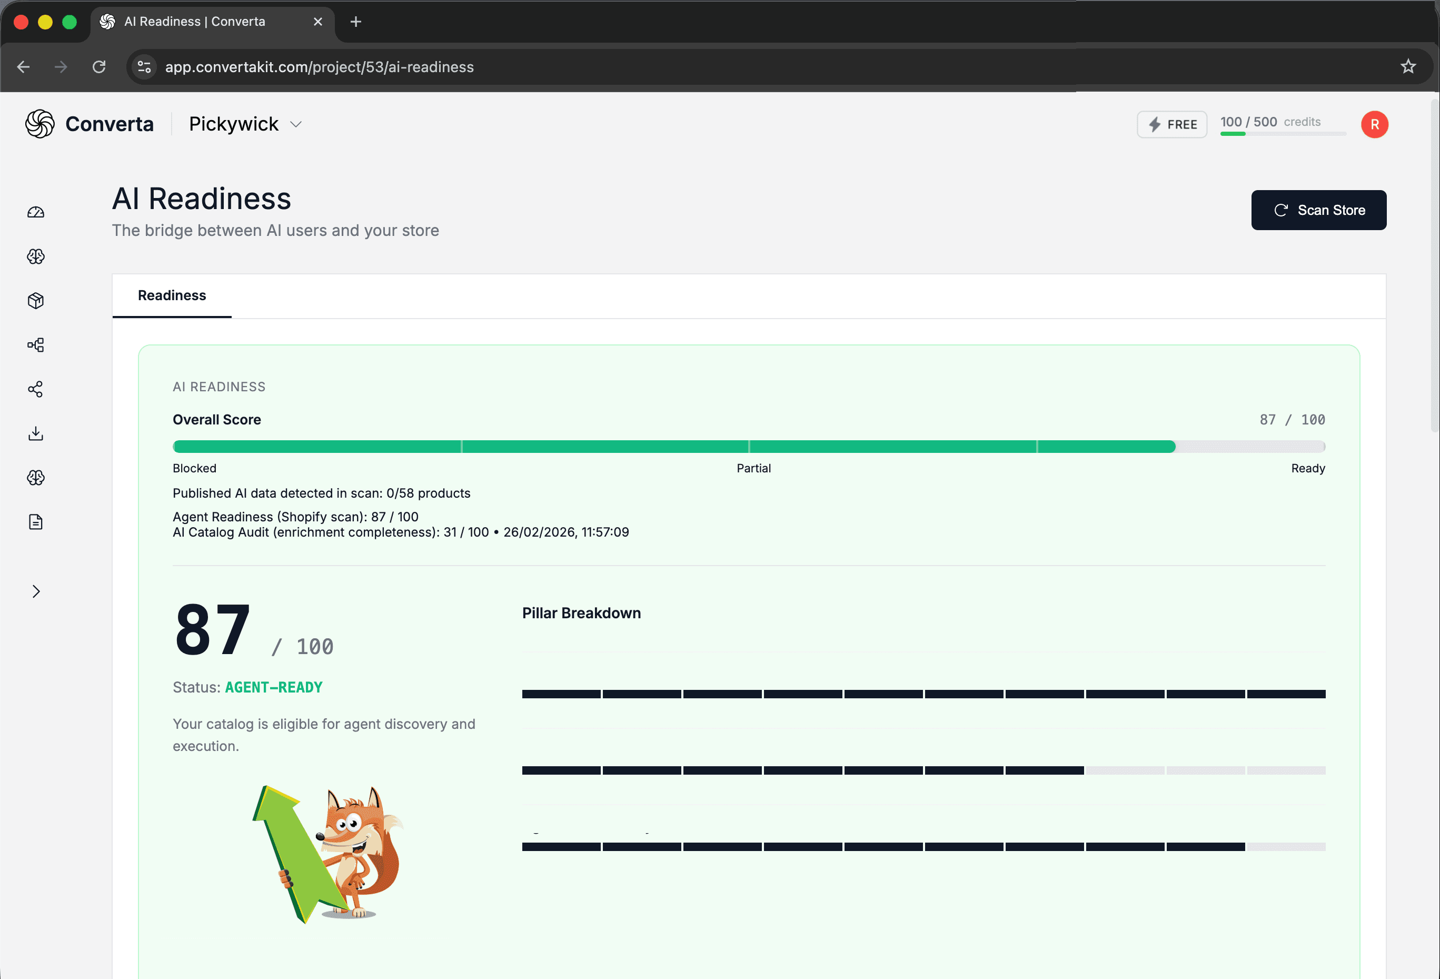Click the credits usage progress bar
This screenshot has width=1440, height=979.
1282,133
